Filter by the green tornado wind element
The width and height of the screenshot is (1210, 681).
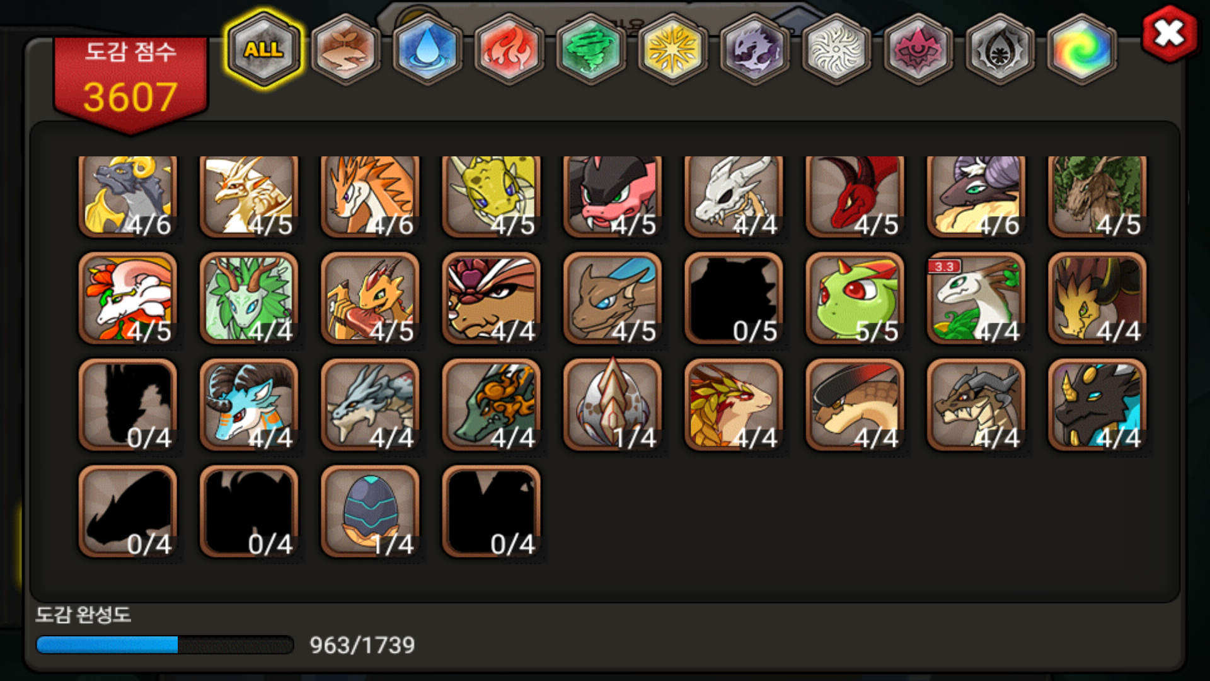[591, 49]
